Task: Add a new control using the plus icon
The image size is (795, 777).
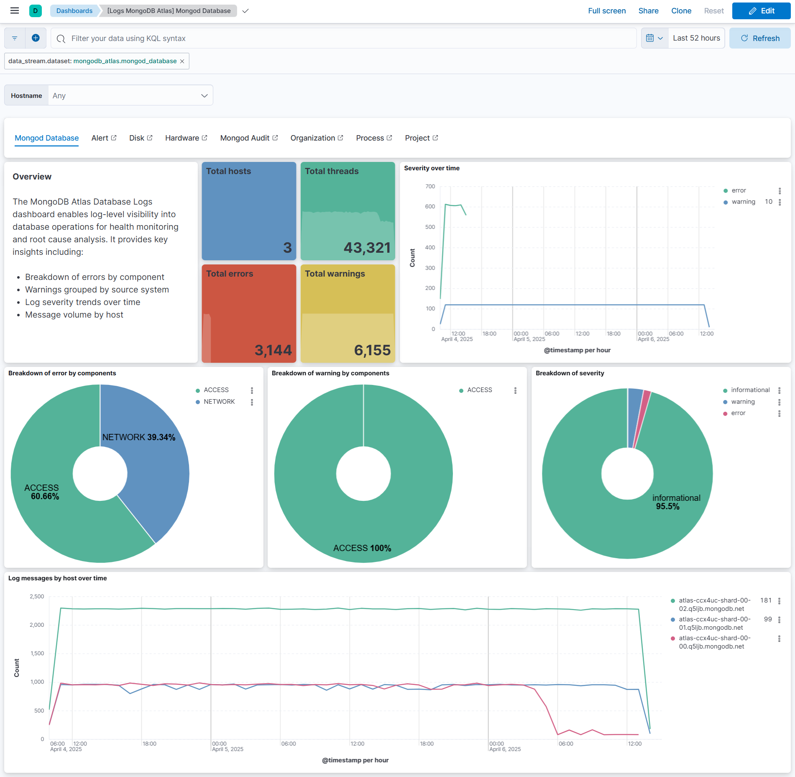Action: click(x=36, y=38)
